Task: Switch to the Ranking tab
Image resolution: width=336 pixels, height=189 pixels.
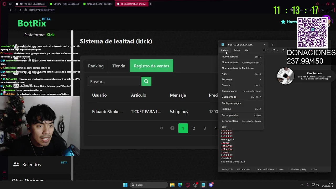Action: click(x=96, y=66)
